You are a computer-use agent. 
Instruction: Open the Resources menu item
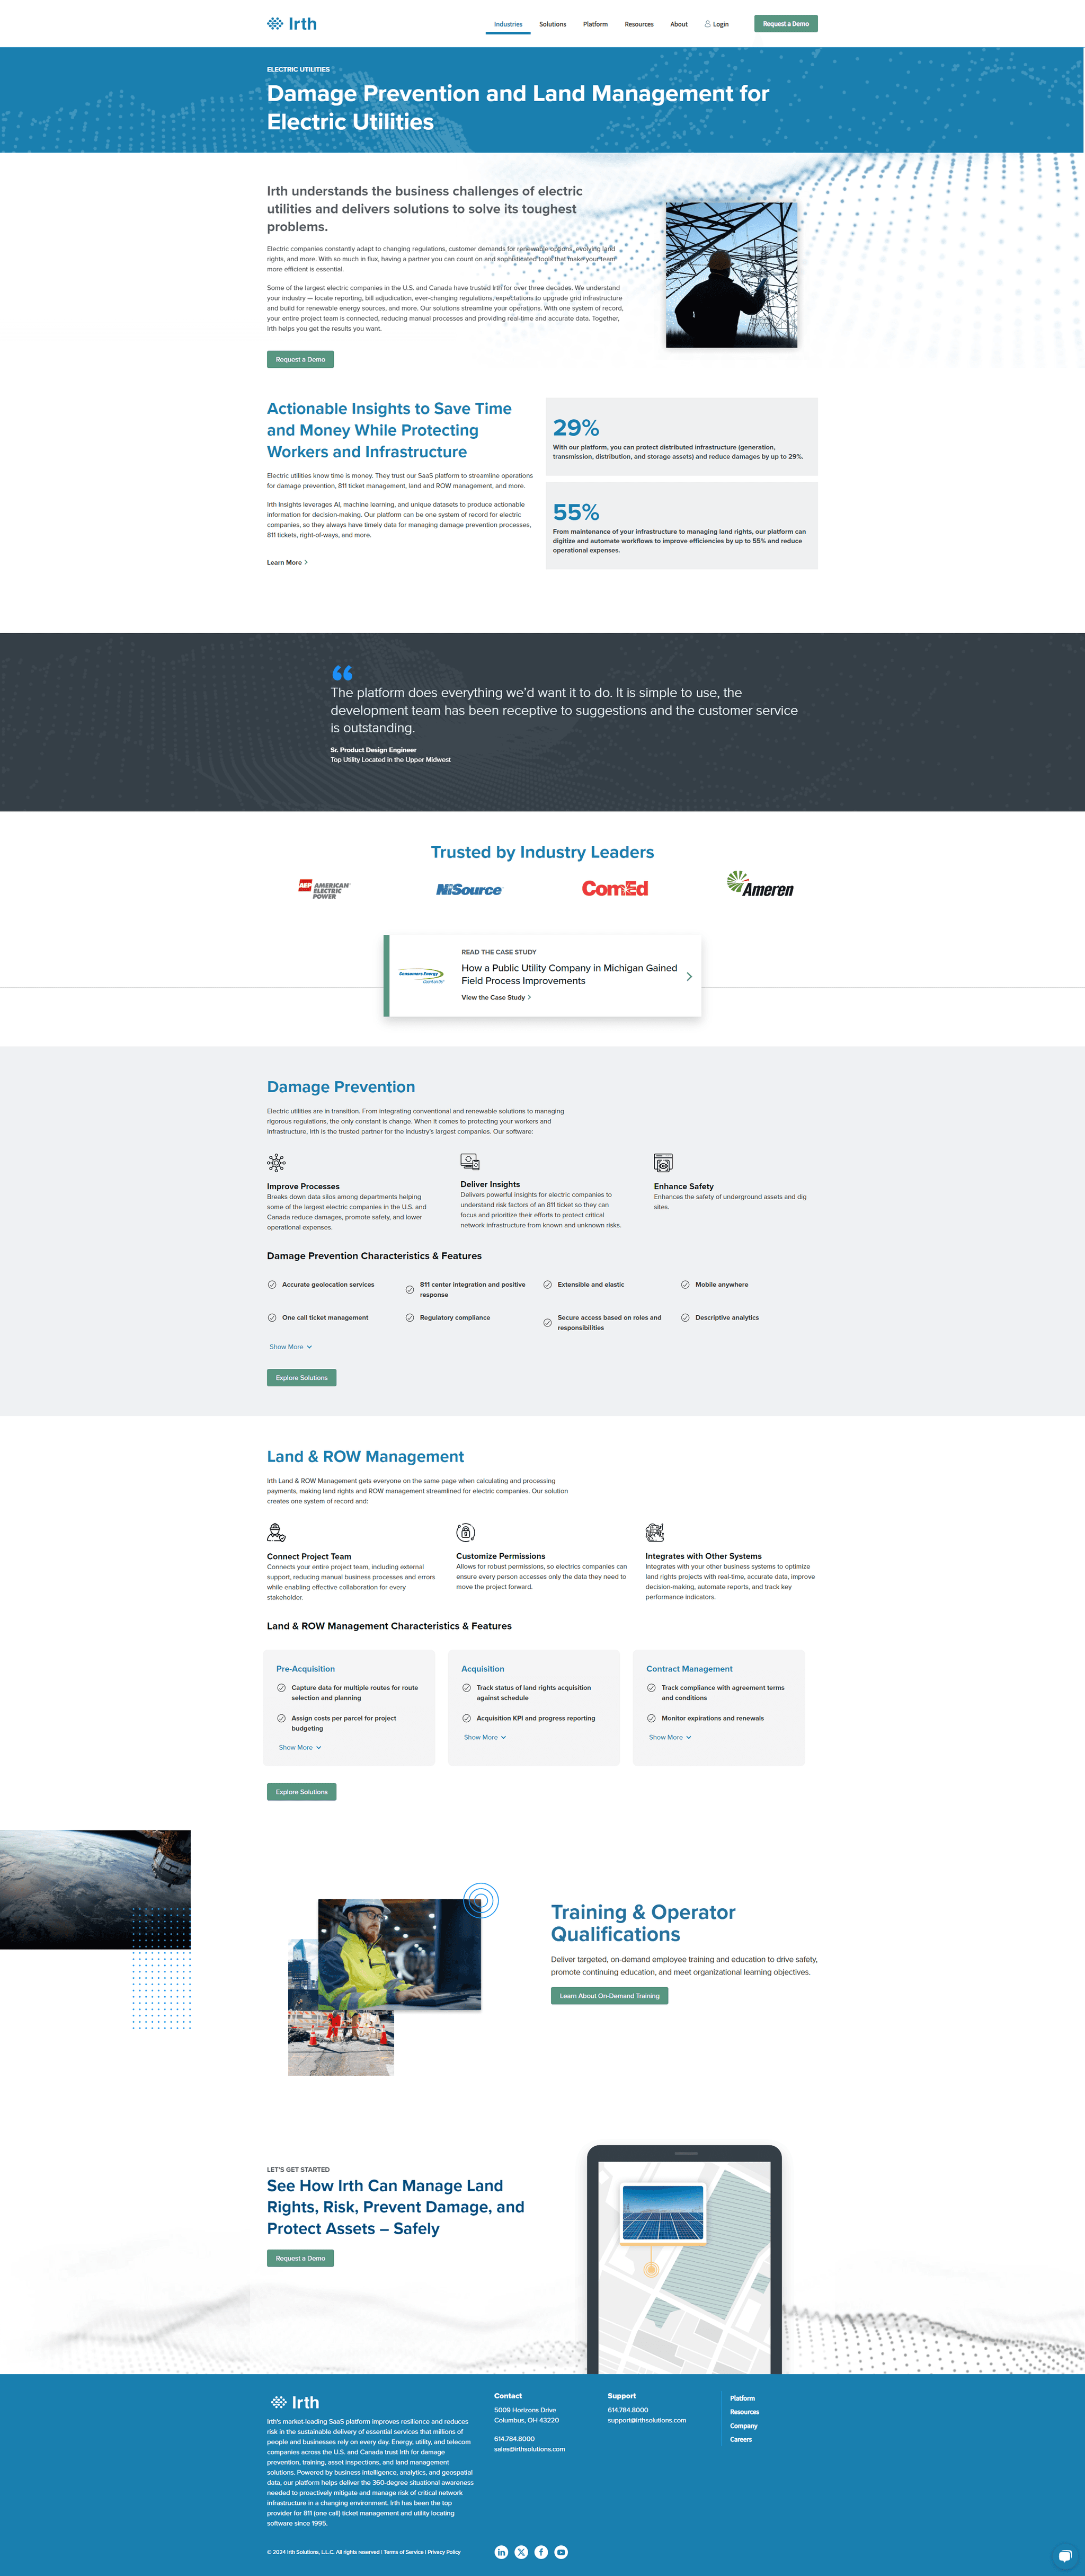(639, 24)
